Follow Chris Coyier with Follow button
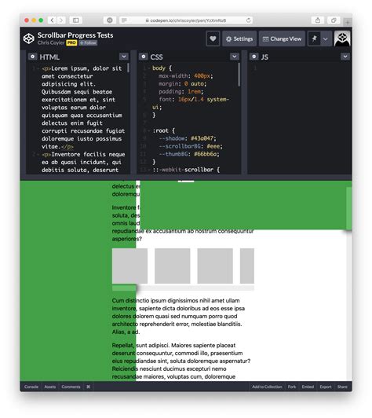 (x=88, y=43)
